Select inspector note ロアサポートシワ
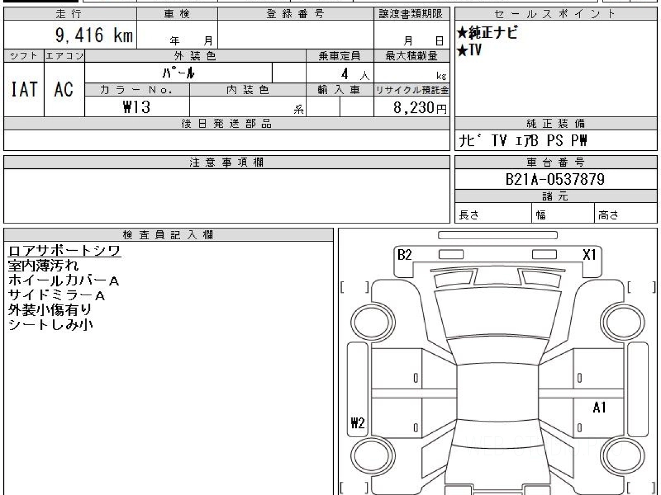The width and height of the screenshot is (661, 495). point(64,251)
